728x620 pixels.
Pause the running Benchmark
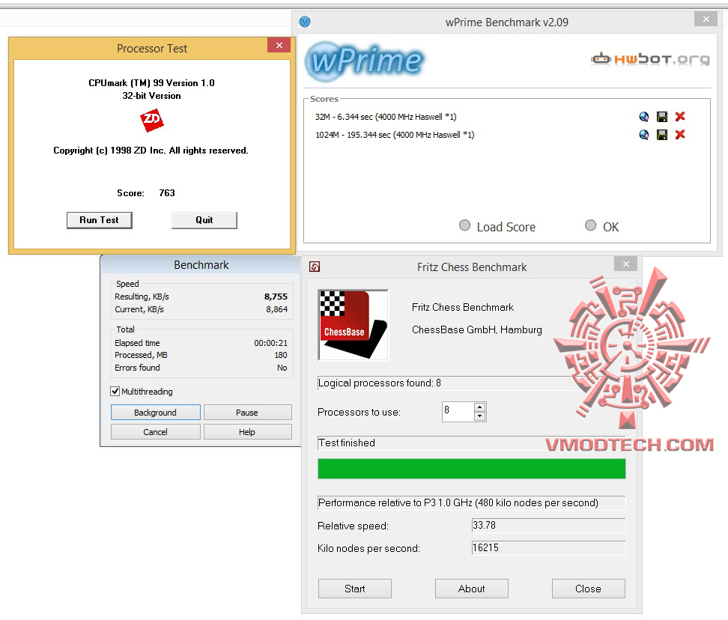tap(247, 413)
